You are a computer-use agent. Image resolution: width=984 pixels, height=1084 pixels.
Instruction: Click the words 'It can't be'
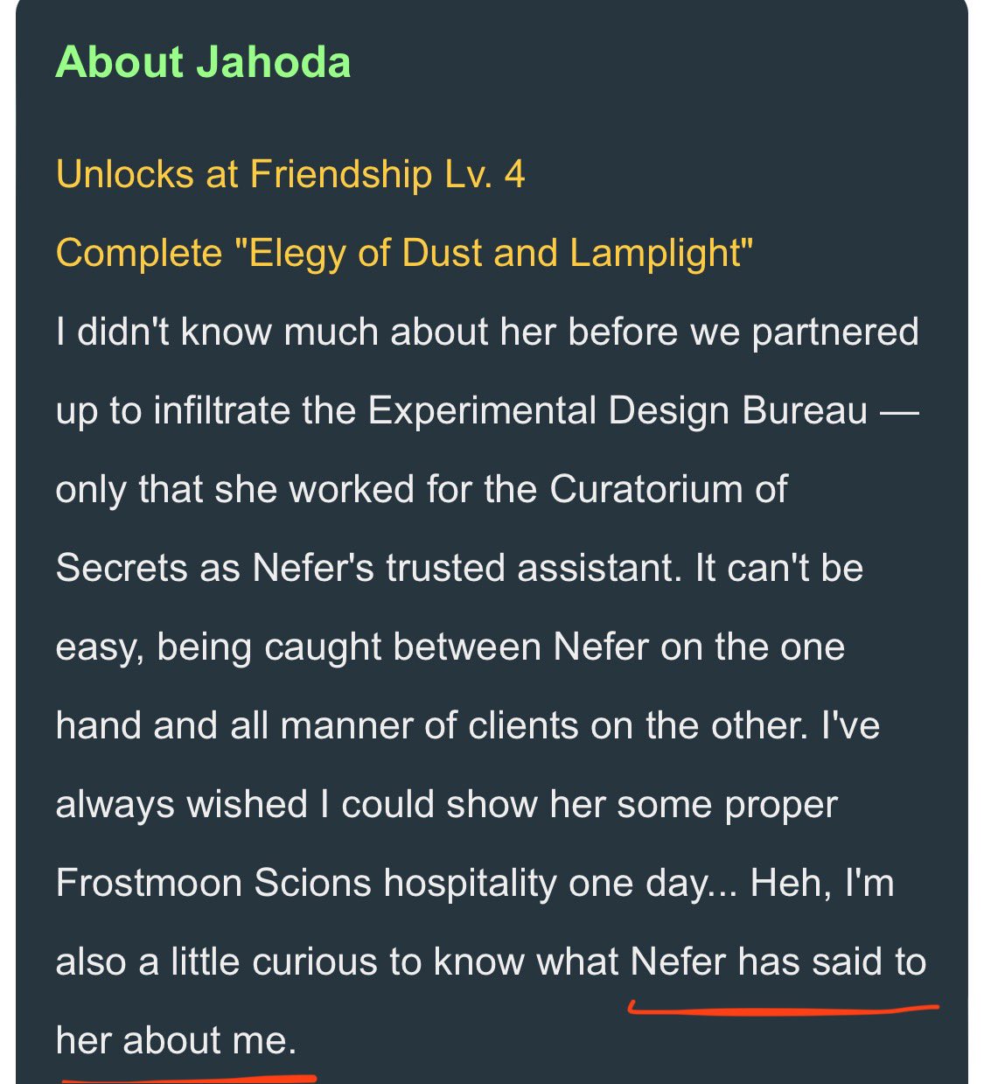point(779,568)
